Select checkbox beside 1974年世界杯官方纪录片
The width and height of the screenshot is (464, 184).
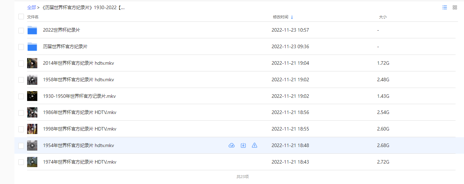[21, 162]
